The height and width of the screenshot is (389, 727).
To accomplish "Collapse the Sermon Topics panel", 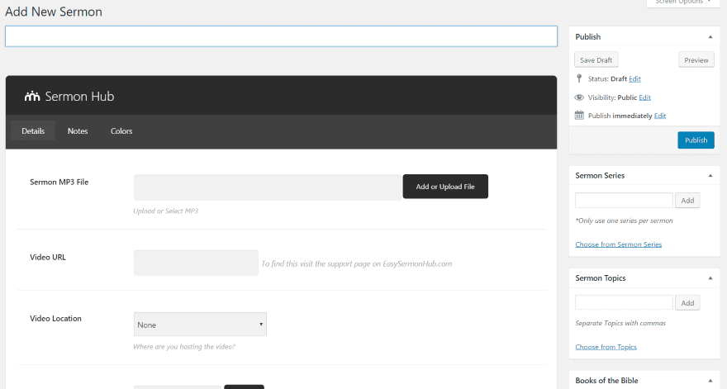I will point(710,278).
